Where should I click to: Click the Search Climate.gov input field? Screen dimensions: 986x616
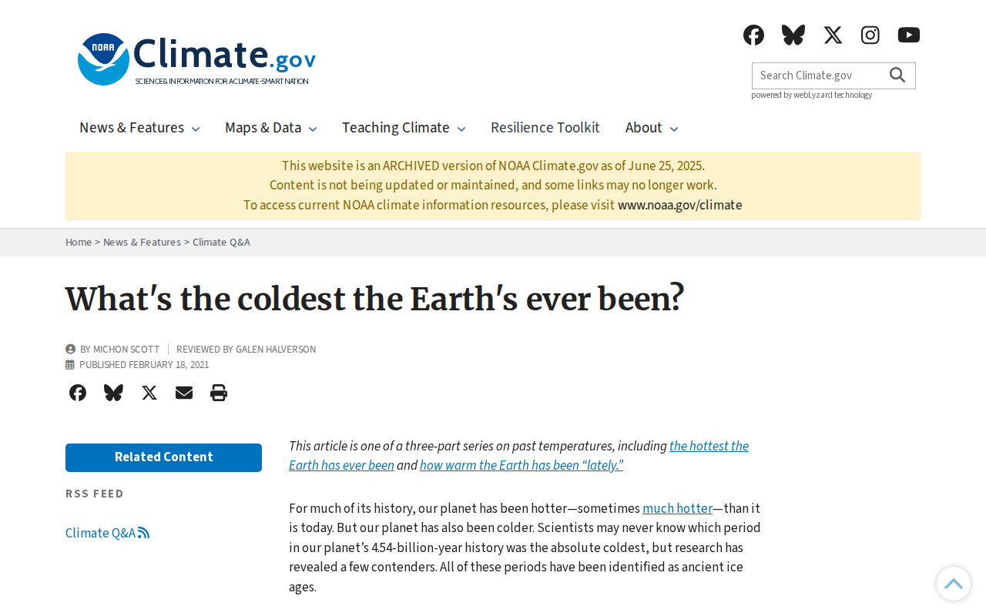click(820, 75)
